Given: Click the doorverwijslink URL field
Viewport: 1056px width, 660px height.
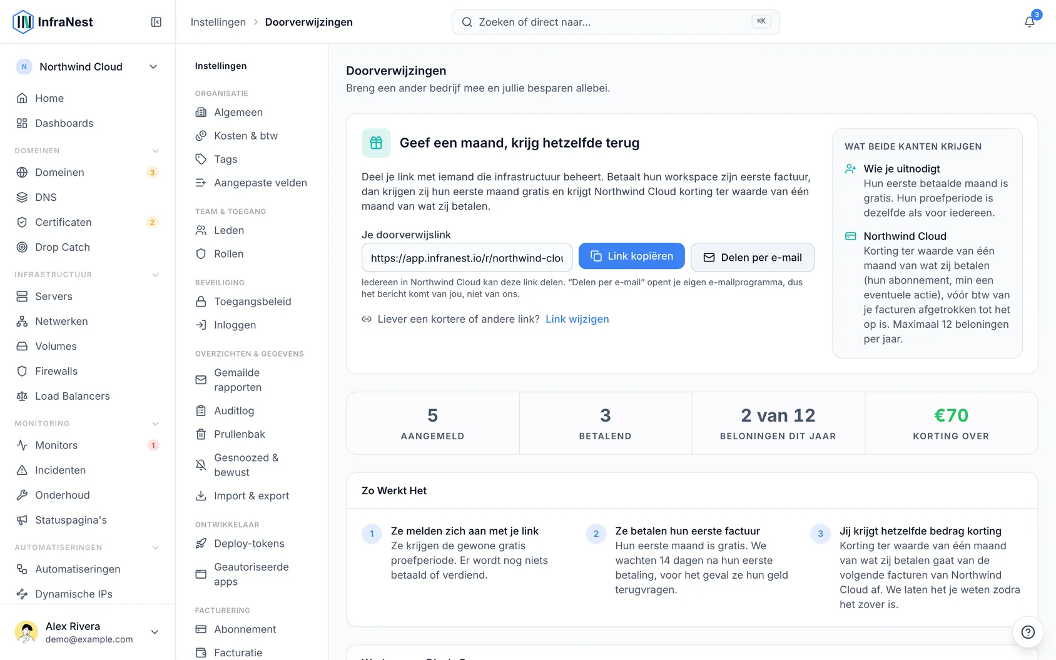Looking at the screenshot, I should [x=467, y=258].
